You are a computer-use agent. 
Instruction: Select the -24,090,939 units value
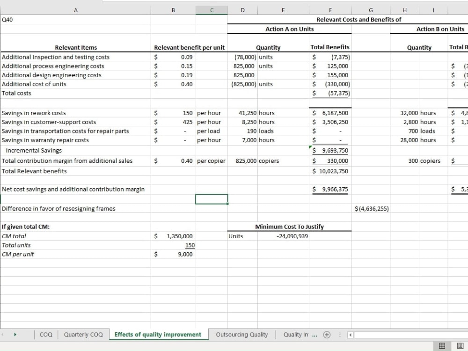pyautogui.click(x=283, y=236)
